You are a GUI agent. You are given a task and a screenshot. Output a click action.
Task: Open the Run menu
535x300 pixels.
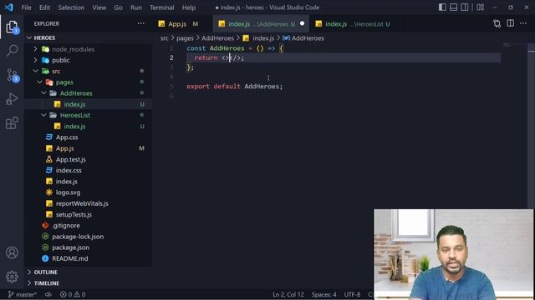[135, 7]
